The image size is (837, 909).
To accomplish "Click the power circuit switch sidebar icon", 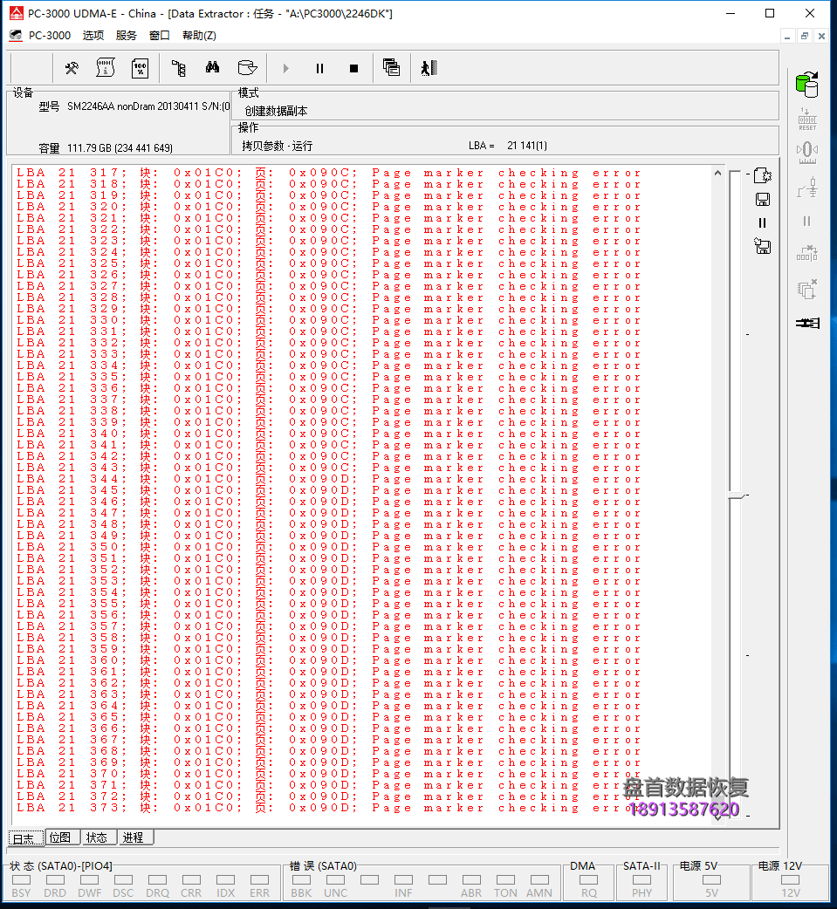I will tap(806, 188).
